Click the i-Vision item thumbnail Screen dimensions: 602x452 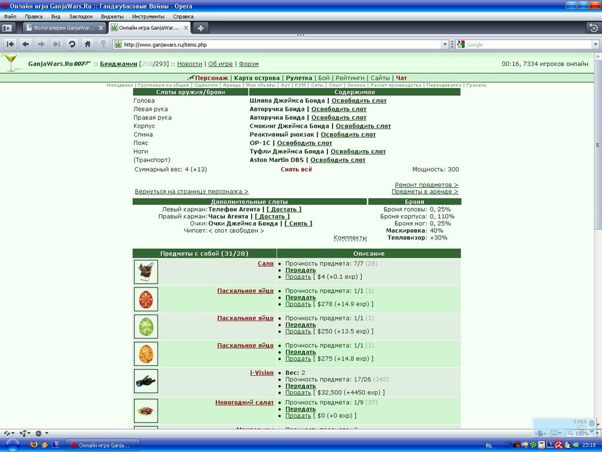coord(146,381)
